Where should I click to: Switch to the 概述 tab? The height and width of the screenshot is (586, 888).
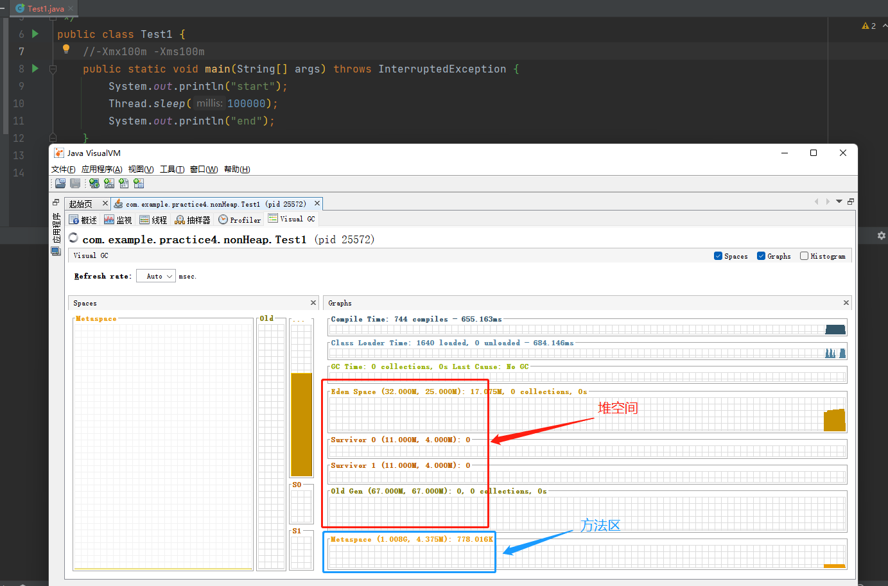pos(83,220)
